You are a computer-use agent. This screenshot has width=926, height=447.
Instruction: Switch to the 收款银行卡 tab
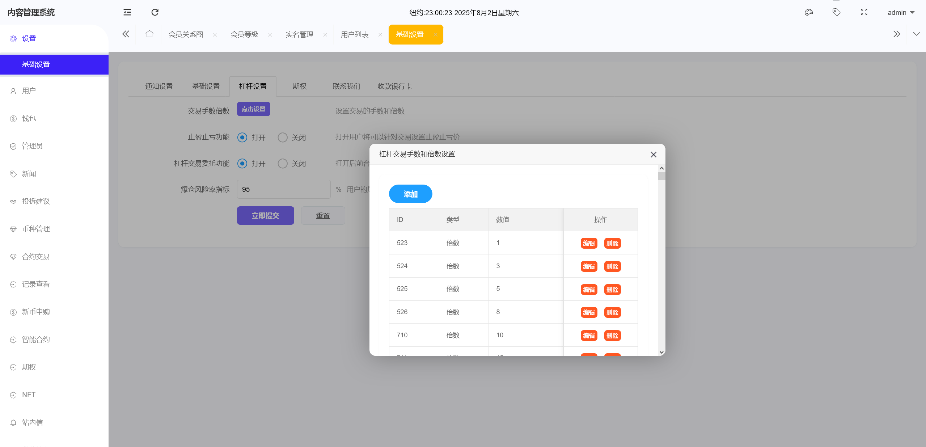click(x=394, y=86)
